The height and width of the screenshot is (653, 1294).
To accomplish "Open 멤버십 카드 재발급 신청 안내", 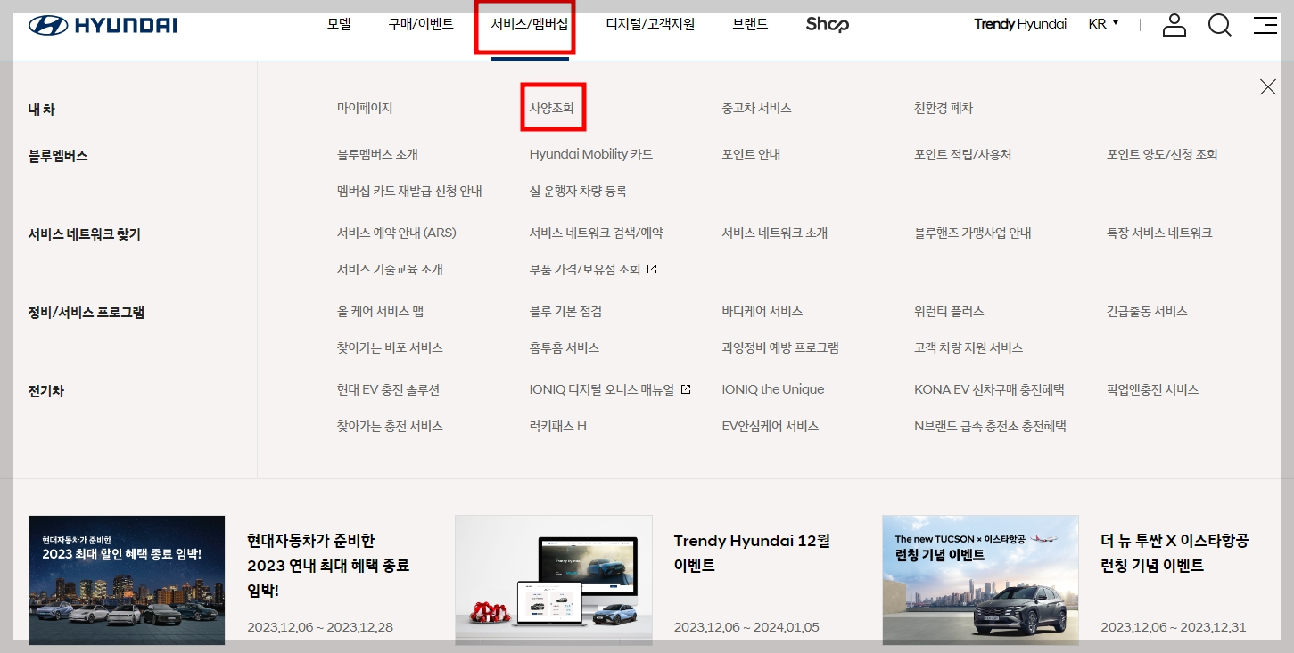I will [x=409, y=191].
